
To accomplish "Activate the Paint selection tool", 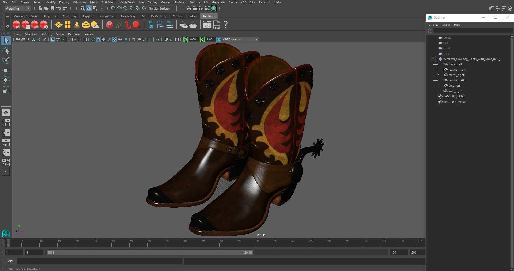I will pos(6,60).
